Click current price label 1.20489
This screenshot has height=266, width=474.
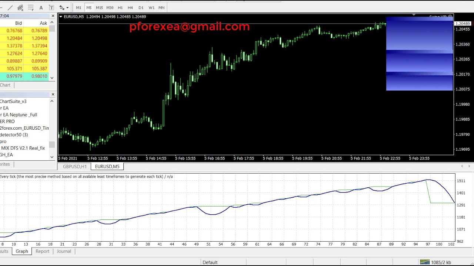click(463, 24)
